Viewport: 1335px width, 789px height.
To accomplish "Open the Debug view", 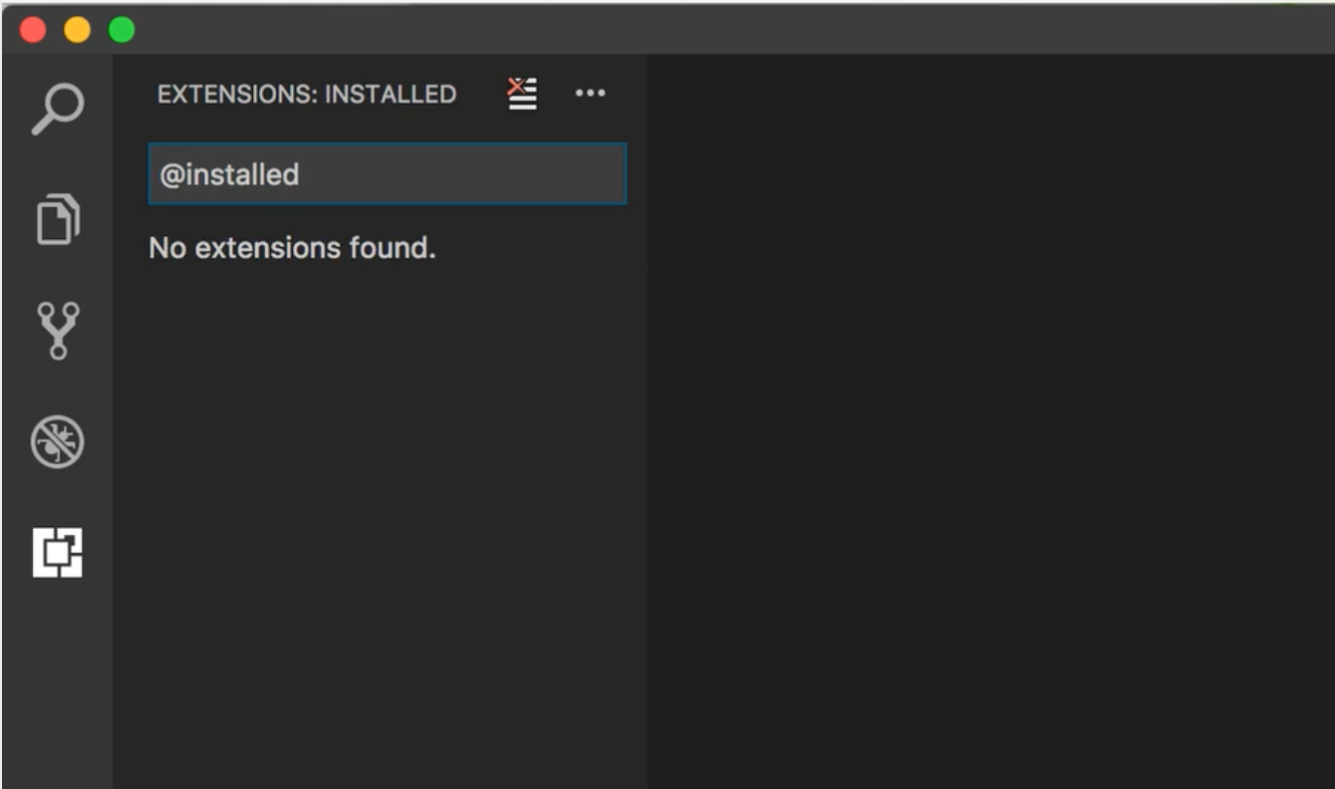I will [58, 442].
